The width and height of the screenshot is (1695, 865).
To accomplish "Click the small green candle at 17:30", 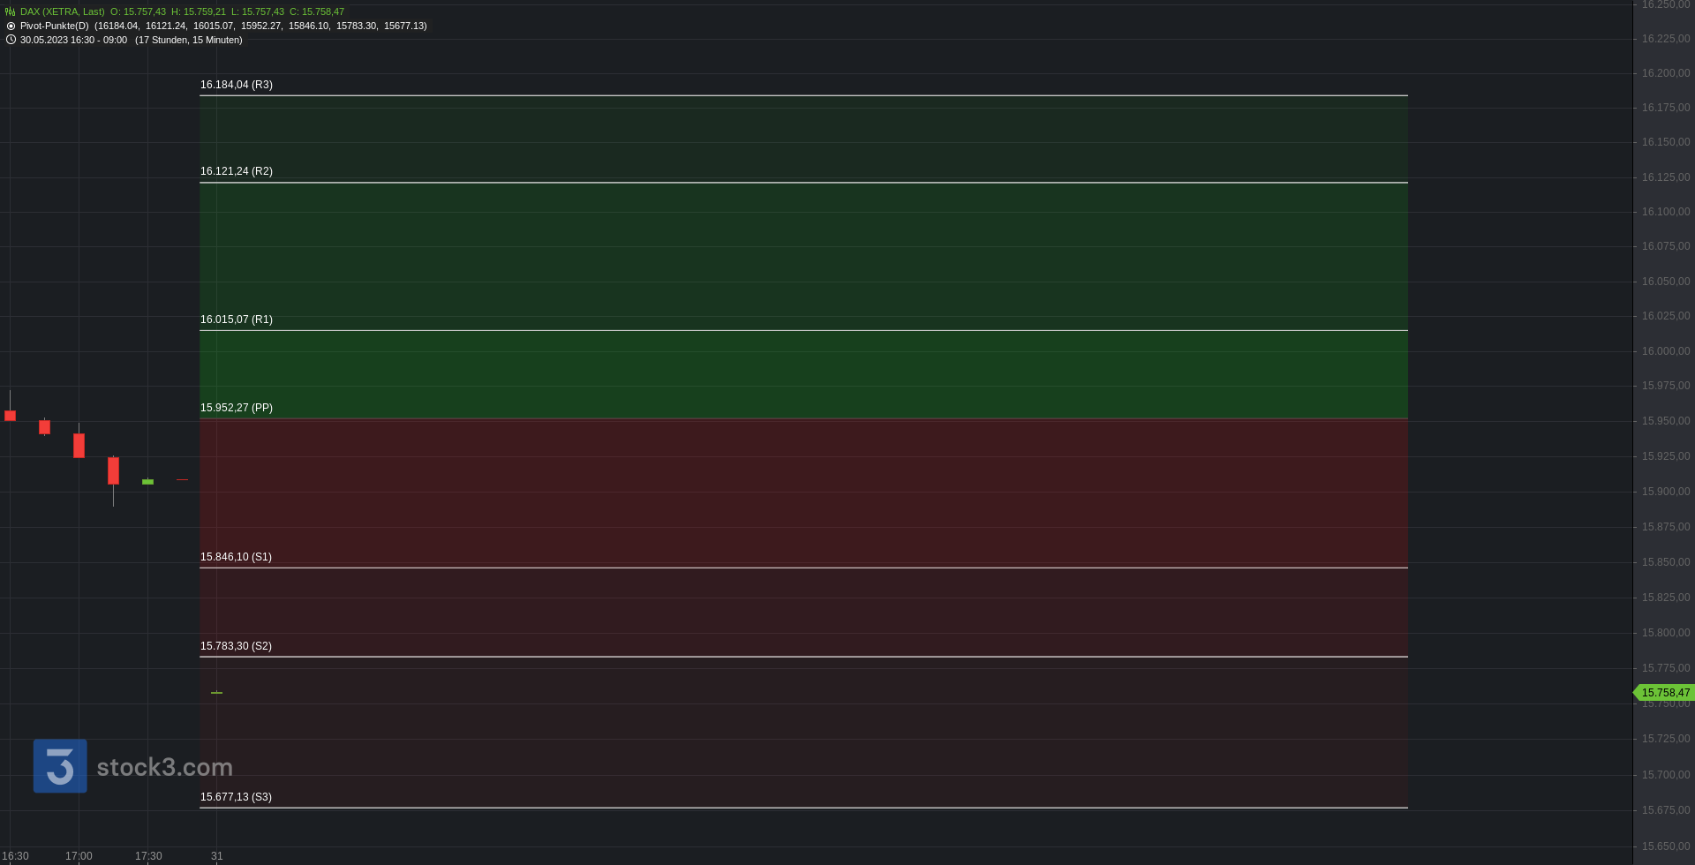I will click(x=147, y=482).
